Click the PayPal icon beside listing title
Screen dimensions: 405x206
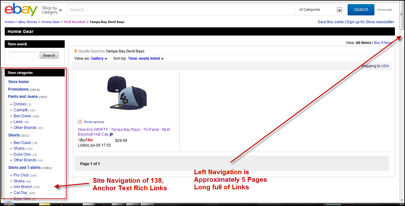(111, 134)
